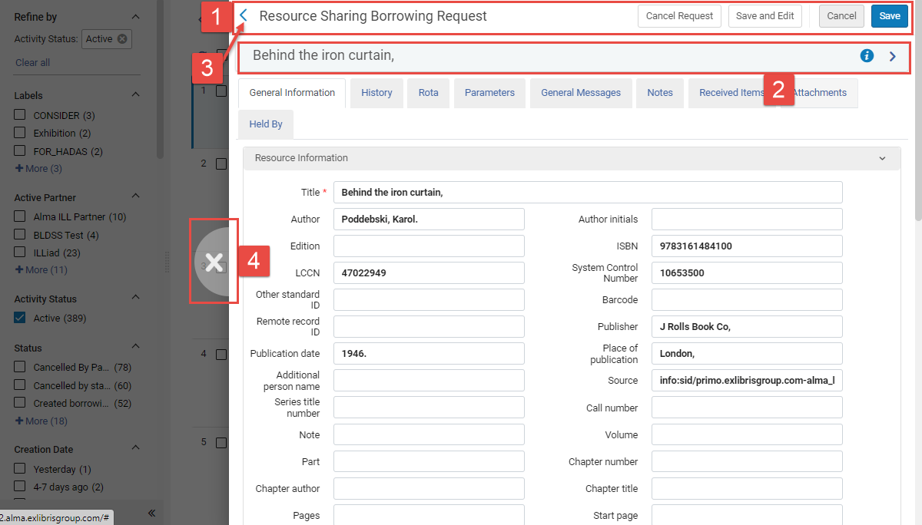Collapse the Labels facet group

(x=135, y=95)
